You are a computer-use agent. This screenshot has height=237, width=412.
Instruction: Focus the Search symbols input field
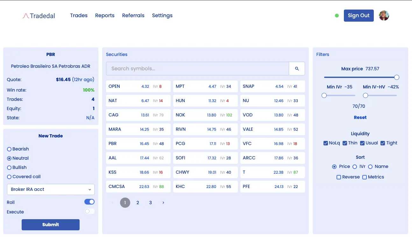click(x=197, y=69)
